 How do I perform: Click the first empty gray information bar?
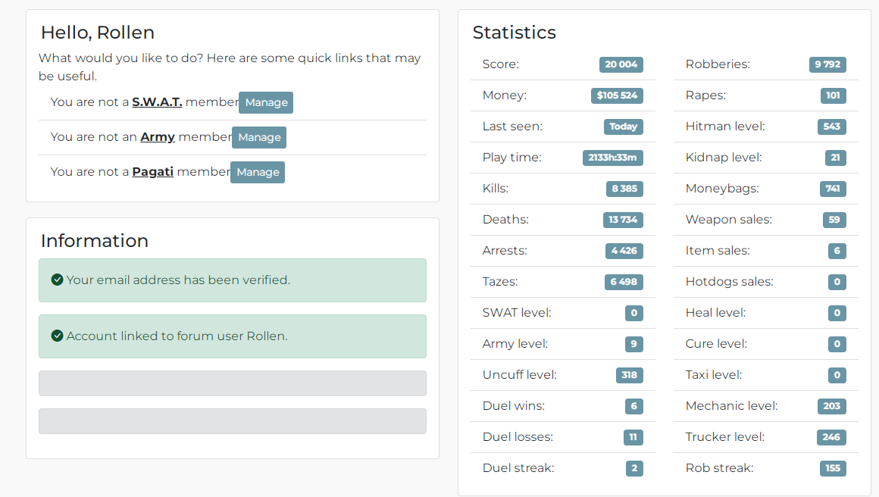point(232,383)
